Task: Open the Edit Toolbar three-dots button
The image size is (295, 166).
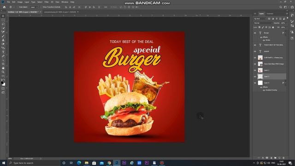Action: (3, 76)
